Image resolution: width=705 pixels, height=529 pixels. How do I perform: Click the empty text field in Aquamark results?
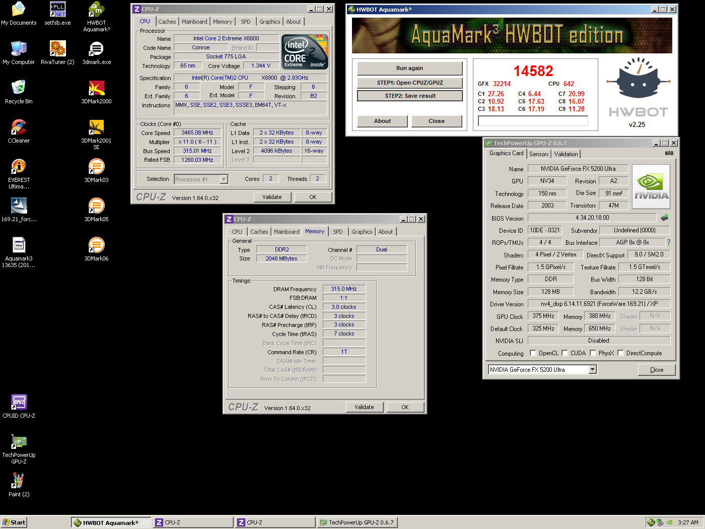tap(533, 121)
